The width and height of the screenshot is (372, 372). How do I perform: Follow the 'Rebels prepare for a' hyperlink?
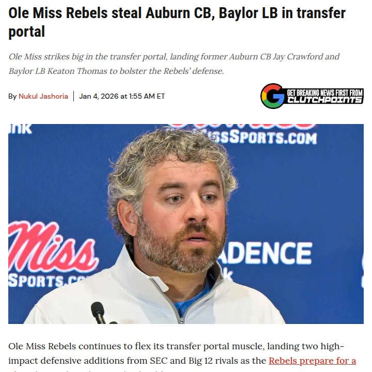pos(312,361)
